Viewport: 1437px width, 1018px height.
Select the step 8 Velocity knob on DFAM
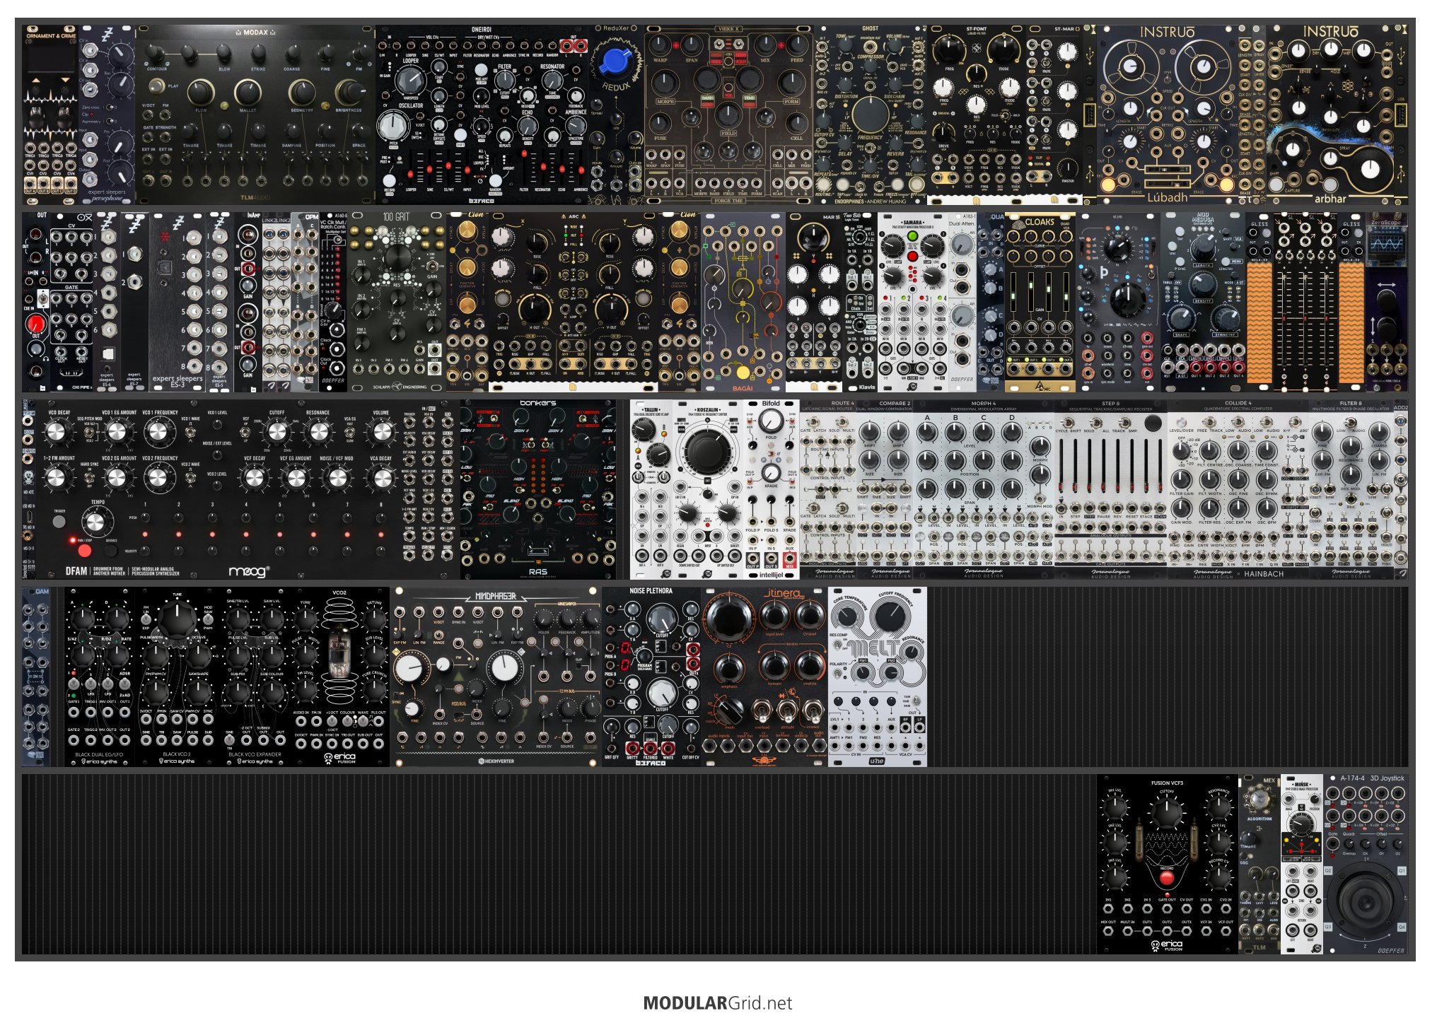[x=381, y=550]
